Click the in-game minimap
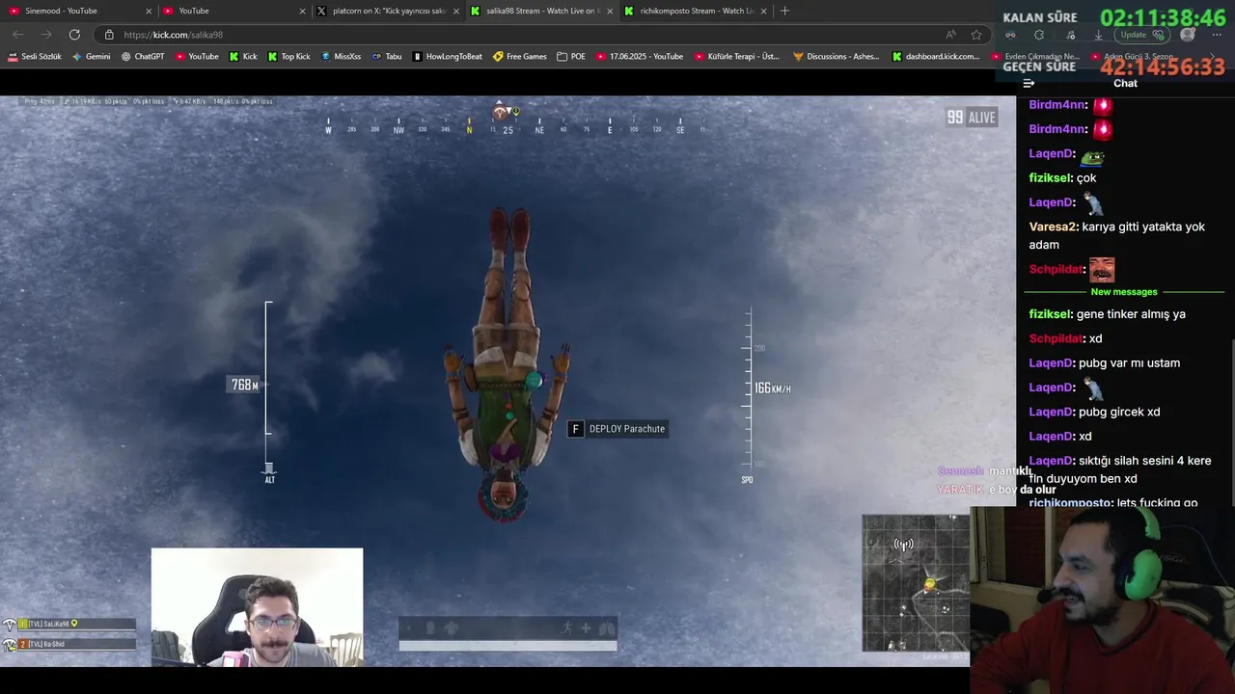Viewport: 1235px width, 694px height. click(916, 583)
